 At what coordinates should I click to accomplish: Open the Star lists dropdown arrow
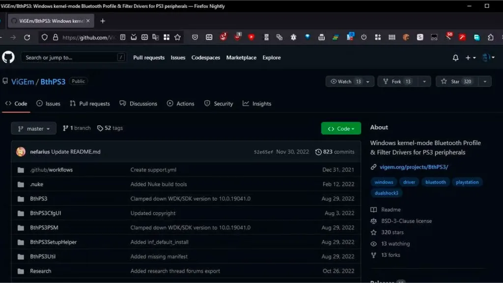coord(485,82)
